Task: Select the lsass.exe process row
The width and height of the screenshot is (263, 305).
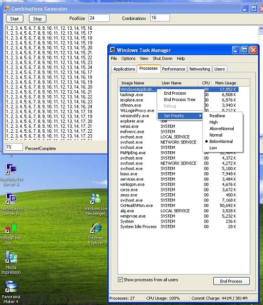Action: (x=178, y=174)
